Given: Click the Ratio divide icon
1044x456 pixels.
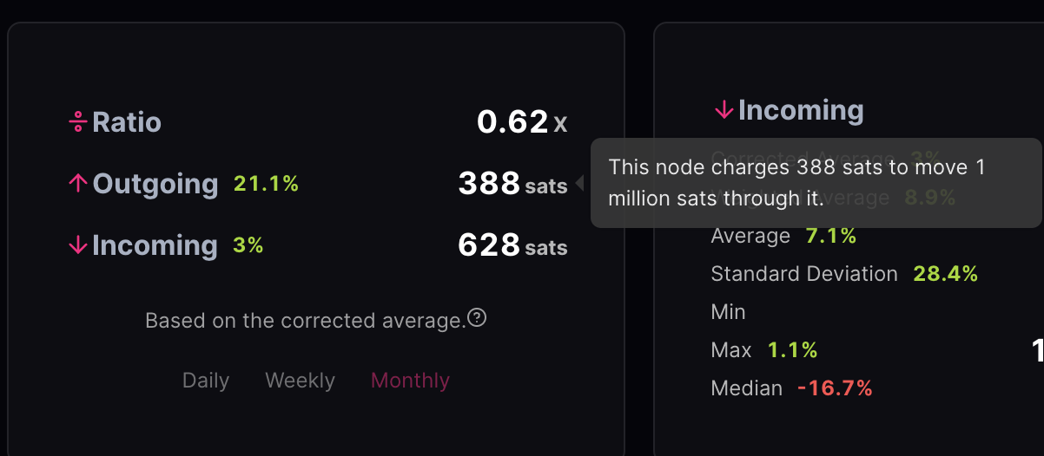Looking at the screenshot, I should click(78, 122).
